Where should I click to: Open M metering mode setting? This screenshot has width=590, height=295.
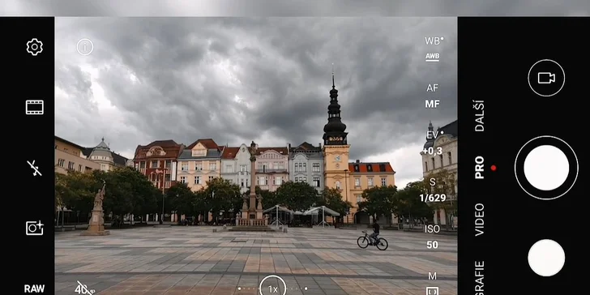coord(432,276)
